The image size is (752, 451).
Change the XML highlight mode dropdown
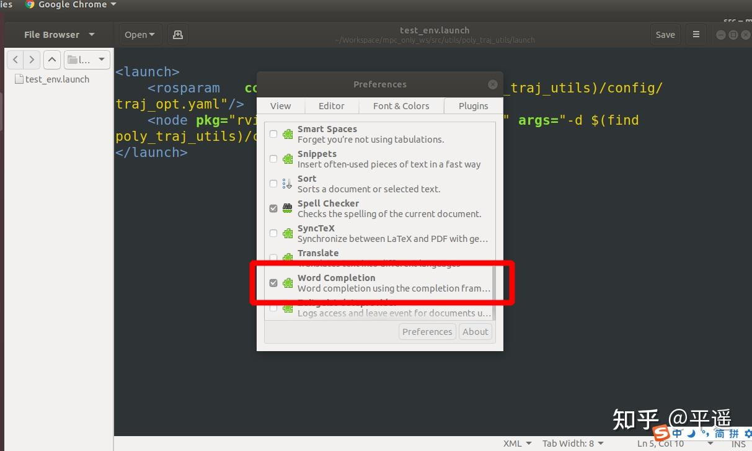point(517,444)
